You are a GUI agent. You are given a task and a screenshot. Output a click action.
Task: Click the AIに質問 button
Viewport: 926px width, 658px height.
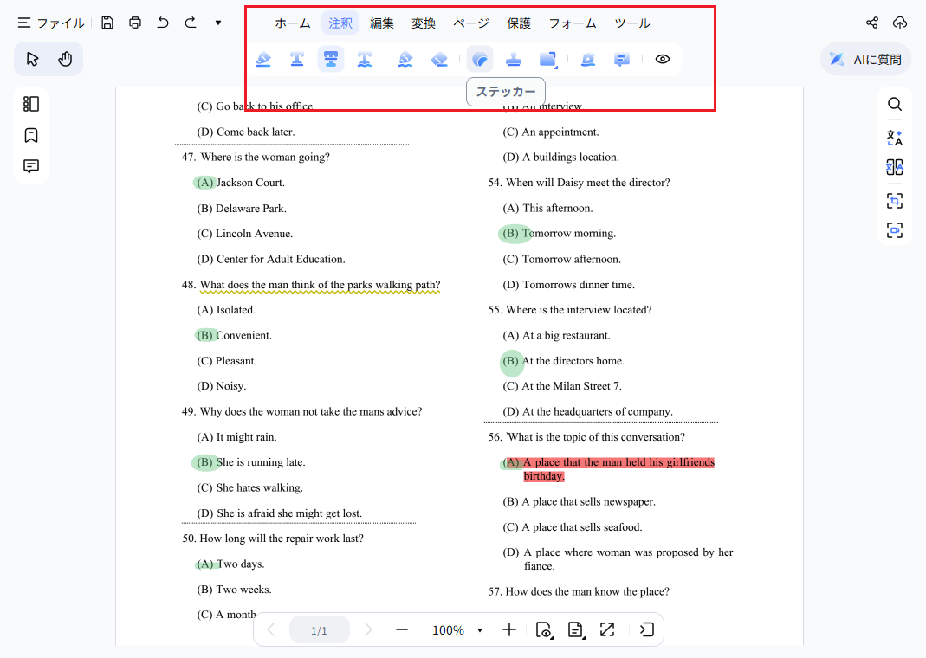(x=865, y=59)
